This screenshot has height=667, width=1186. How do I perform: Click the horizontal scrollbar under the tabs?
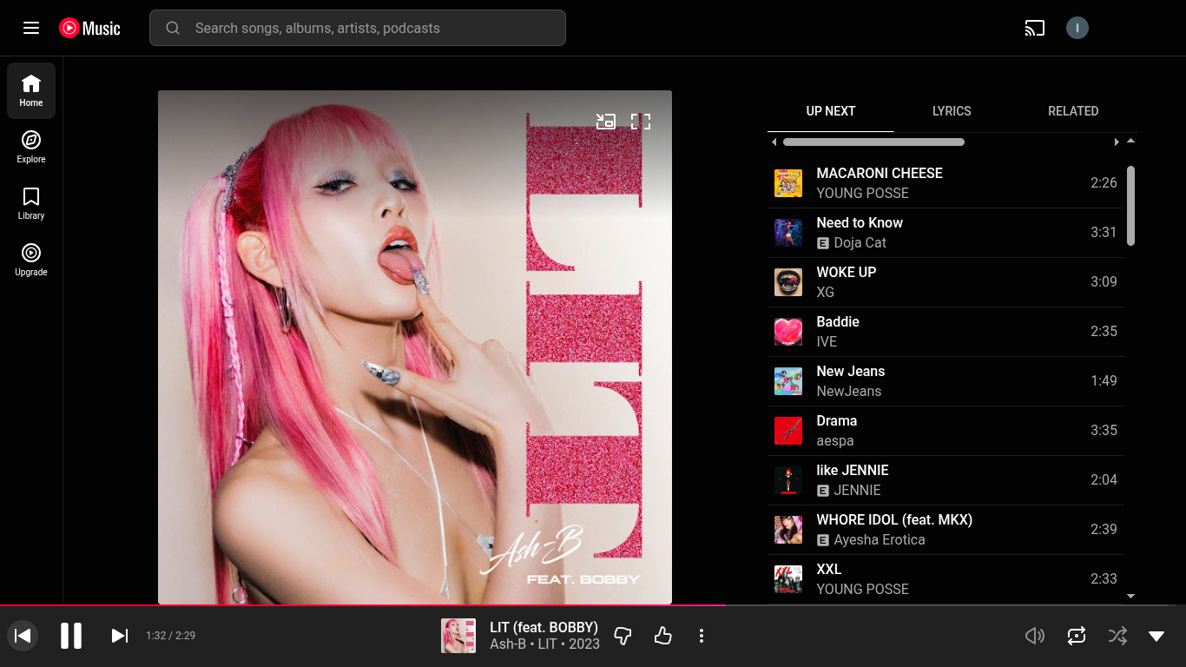pos(873,142)
